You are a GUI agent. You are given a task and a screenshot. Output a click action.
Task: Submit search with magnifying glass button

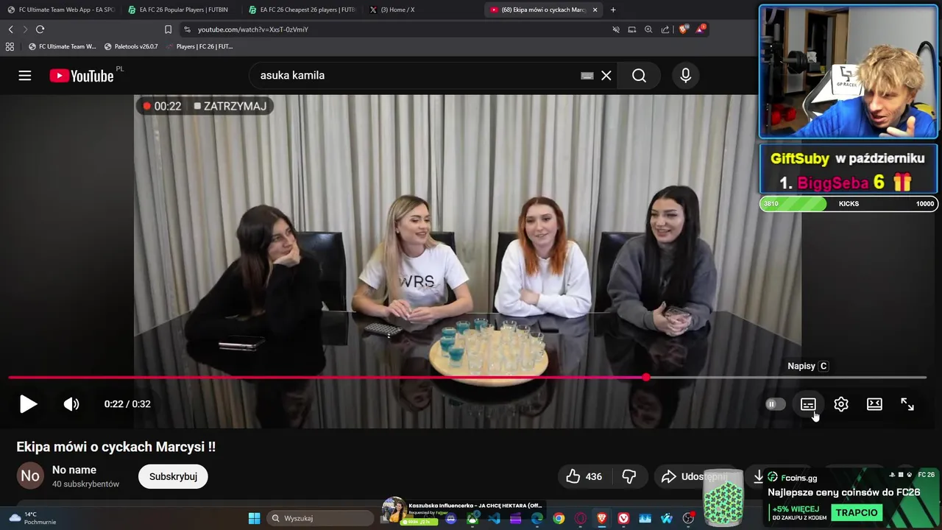[x=639, y=75]
